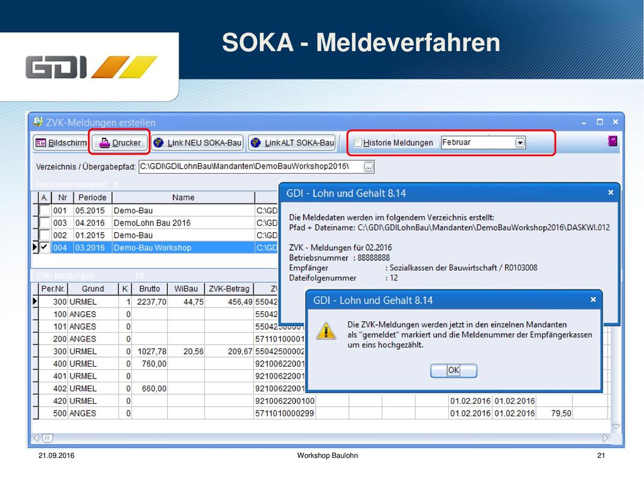Click horizontal scrollbar right arrow
This screenshot has height=483, width=644.
click(605, 438)
